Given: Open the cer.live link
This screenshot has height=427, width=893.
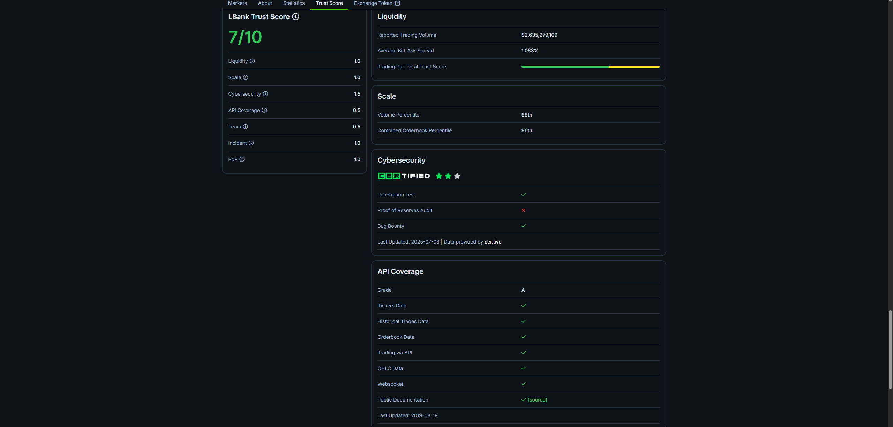Looking at the screenshot, I should tap(493, 242).
